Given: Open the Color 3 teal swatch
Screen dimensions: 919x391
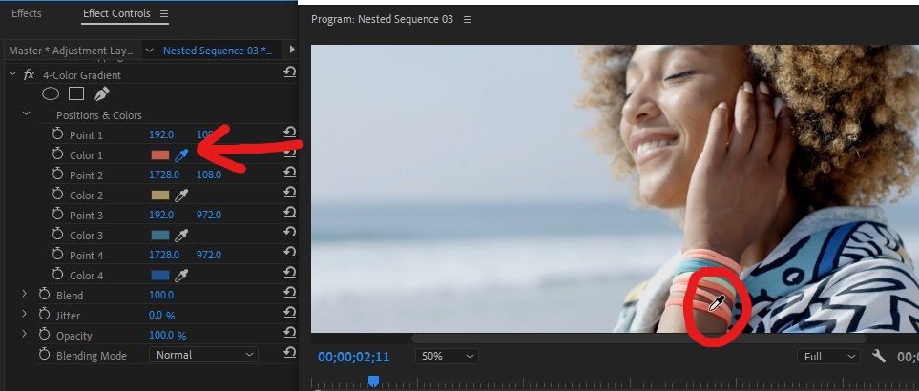Looking at the screenshot, I should 160,236.
